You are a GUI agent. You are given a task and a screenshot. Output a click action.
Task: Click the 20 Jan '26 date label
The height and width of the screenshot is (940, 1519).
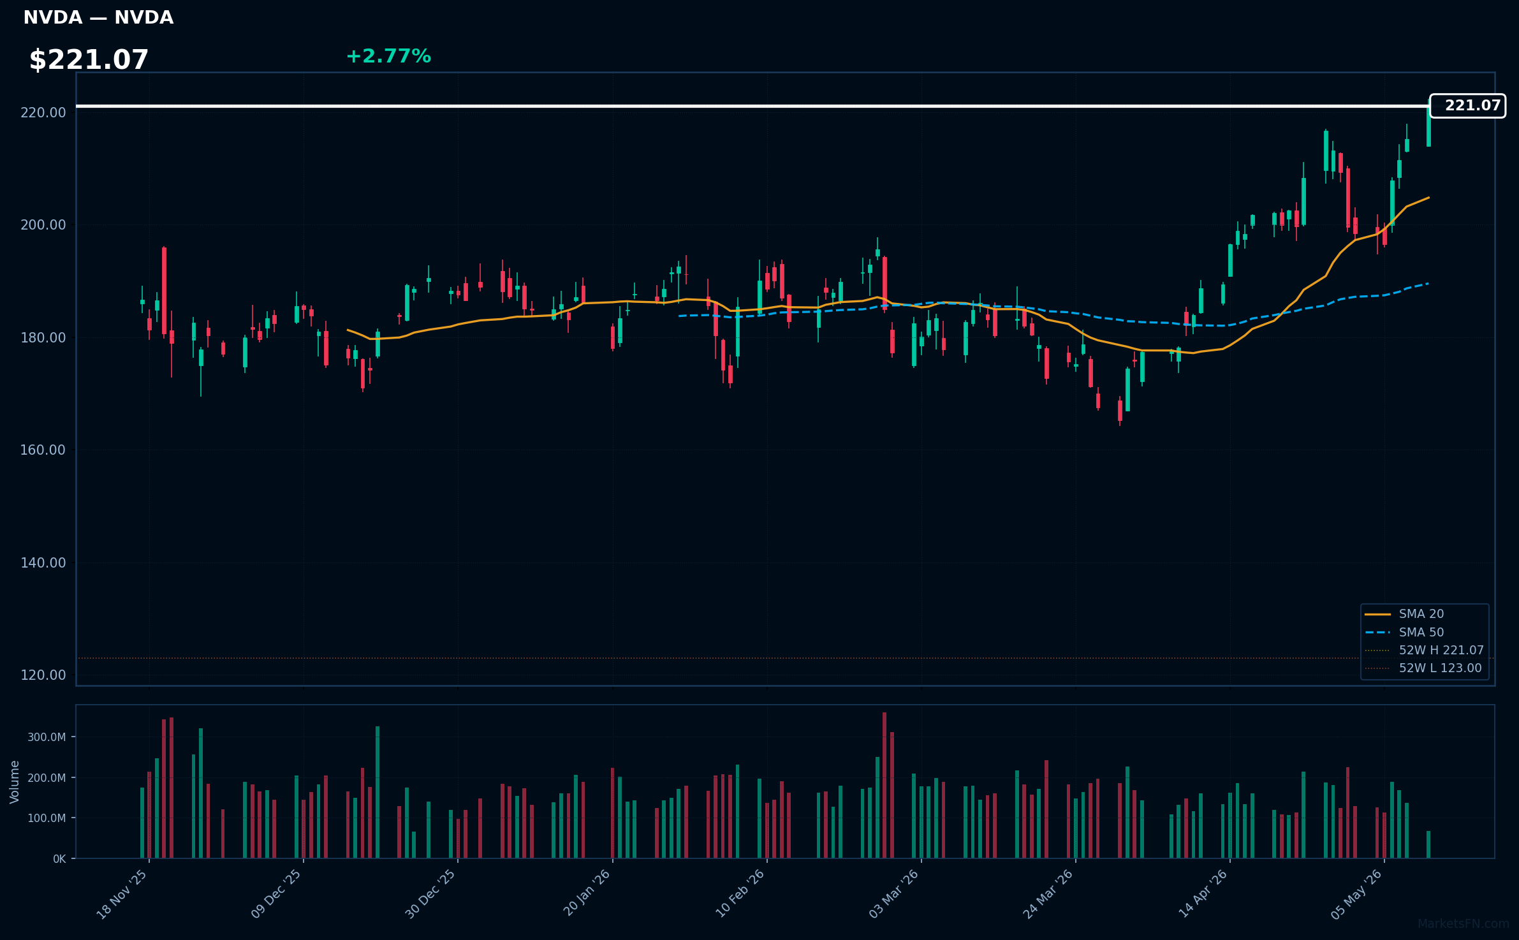tap(587, 893)
